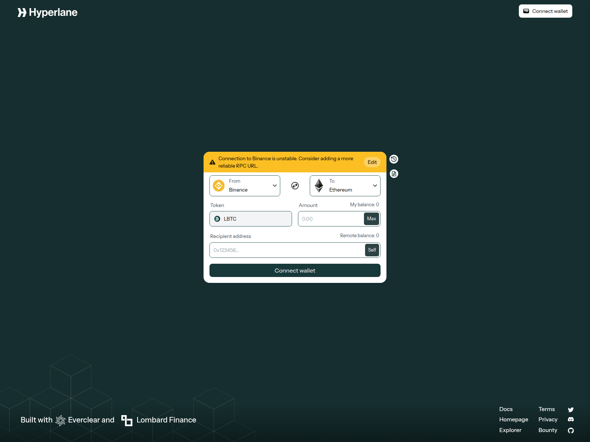Open the Discord link icon
The image size is (590, 442).
point(571,420)
